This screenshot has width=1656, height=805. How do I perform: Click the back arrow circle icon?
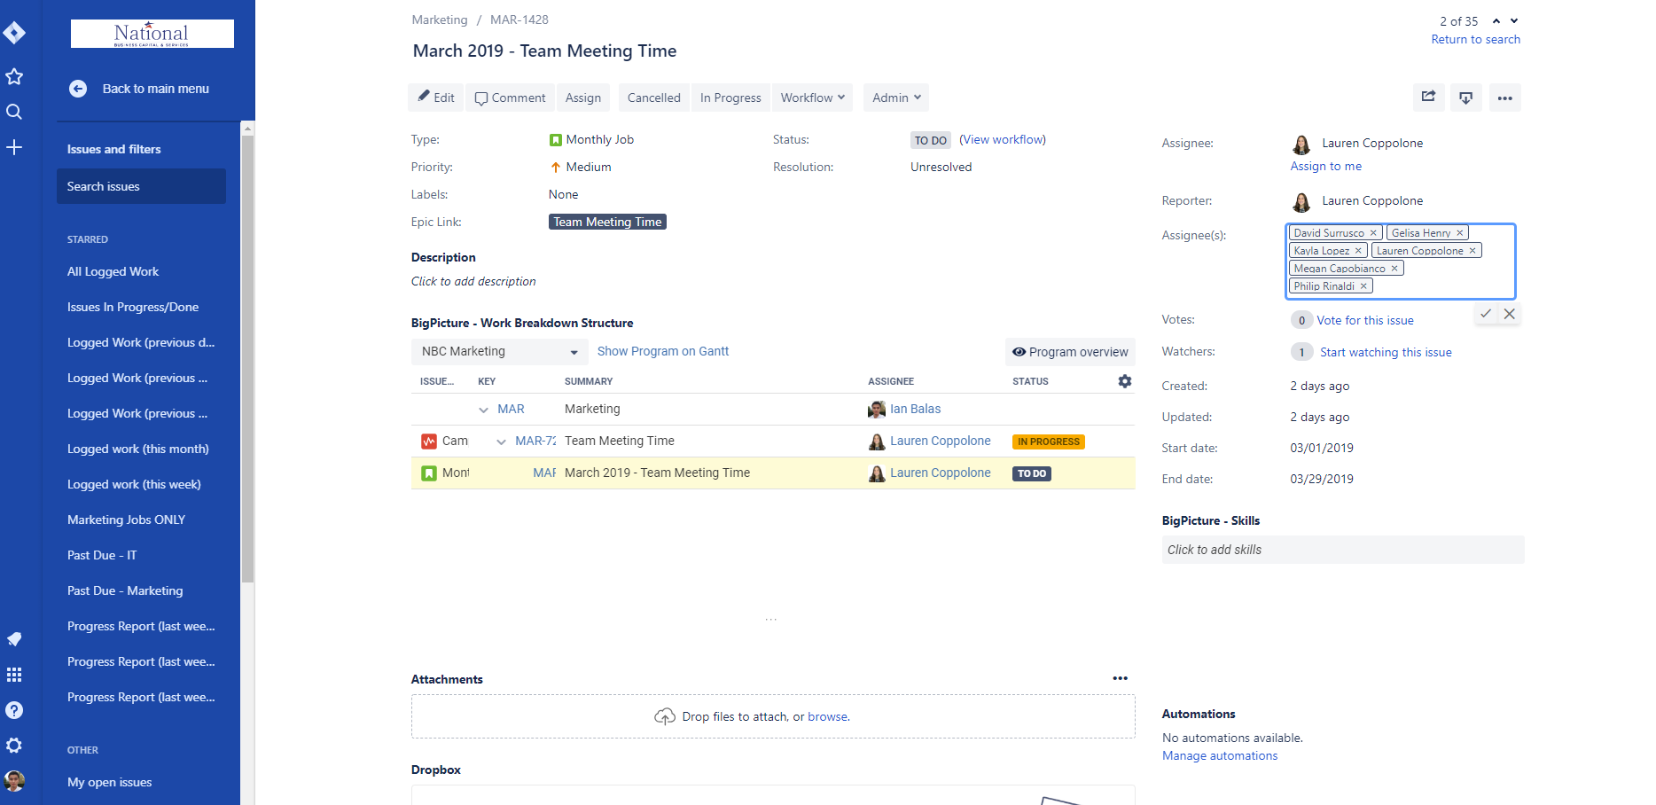pyautogui.click(x=78, y=89)
